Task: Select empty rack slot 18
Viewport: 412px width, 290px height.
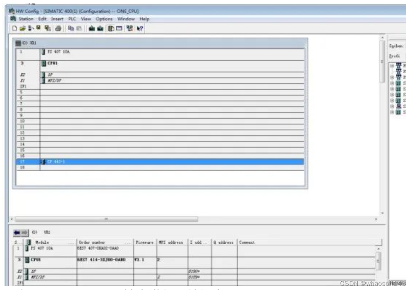Action: click(x=160, y=167)
